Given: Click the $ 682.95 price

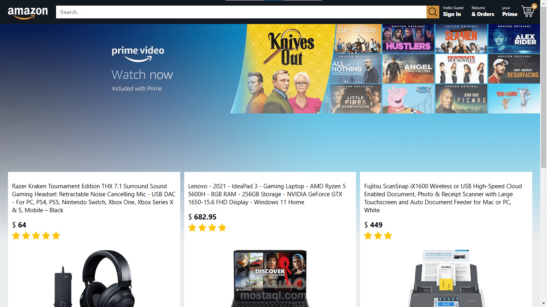Looking at the screenshot, I should tap(202, 217).
